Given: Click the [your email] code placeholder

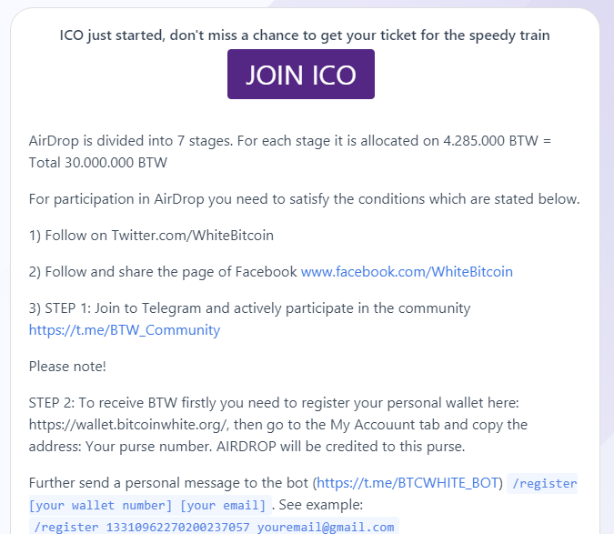Looking at the screenshot, I should pos(223,506).
